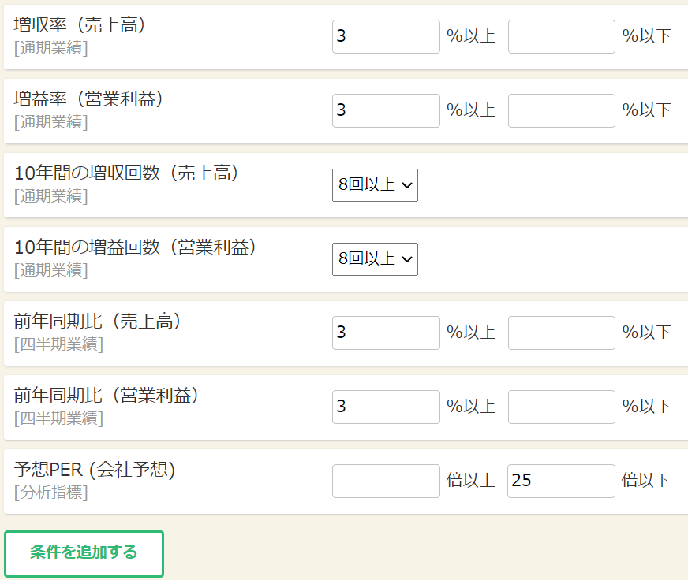This screenshot has height=580, width=688.
Task: Click the 増益率（営業利益） row label
Action: click(x=89, y=99)
